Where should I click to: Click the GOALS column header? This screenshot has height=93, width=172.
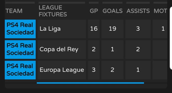(113, 11)
